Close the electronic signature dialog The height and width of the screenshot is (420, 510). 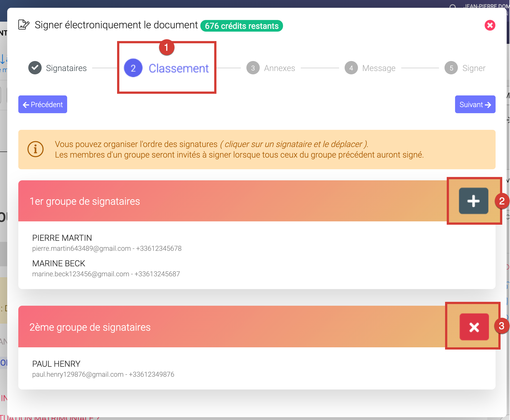[490, 25]
